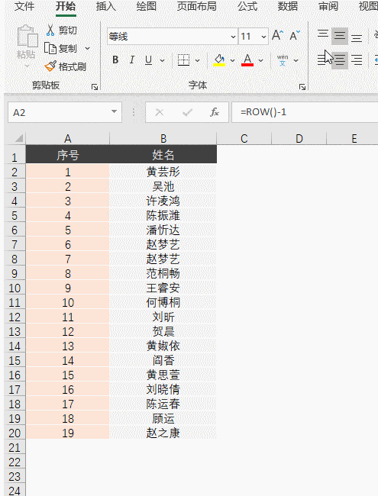This screenshot has height=496, width=378.
Task: Decrease font size with smaller A icon
Action: (295, 35)
